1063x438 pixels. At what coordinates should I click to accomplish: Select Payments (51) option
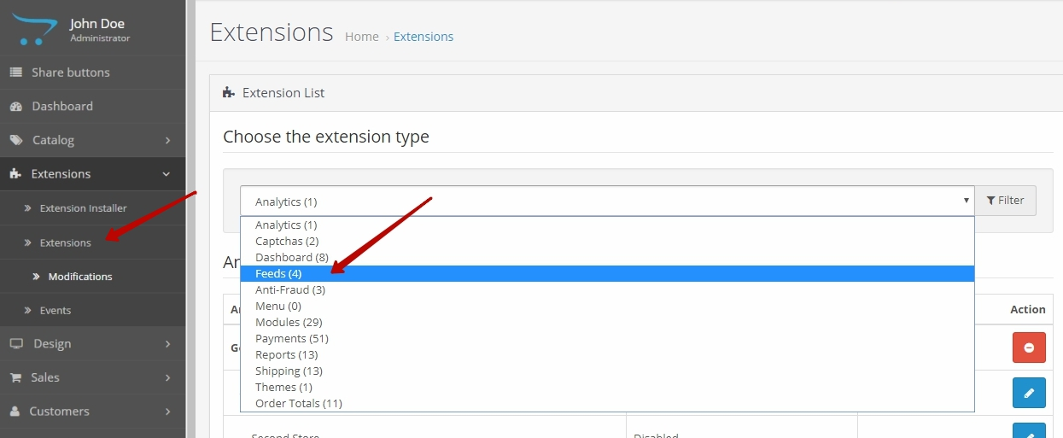(x=607, y=339)
